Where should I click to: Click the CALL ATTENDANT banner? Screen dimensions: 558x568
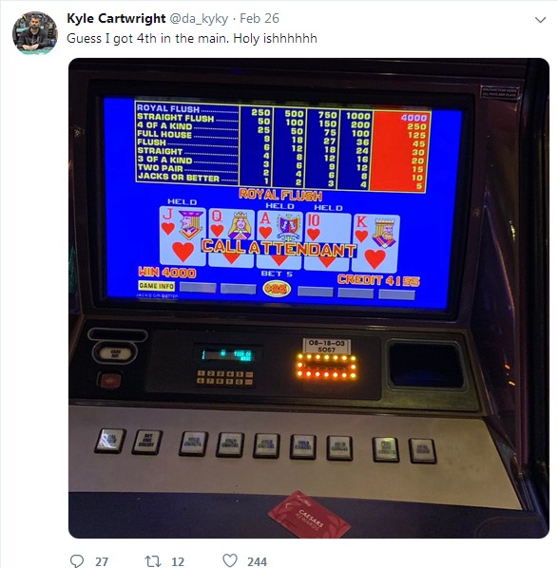click(279, 248)
